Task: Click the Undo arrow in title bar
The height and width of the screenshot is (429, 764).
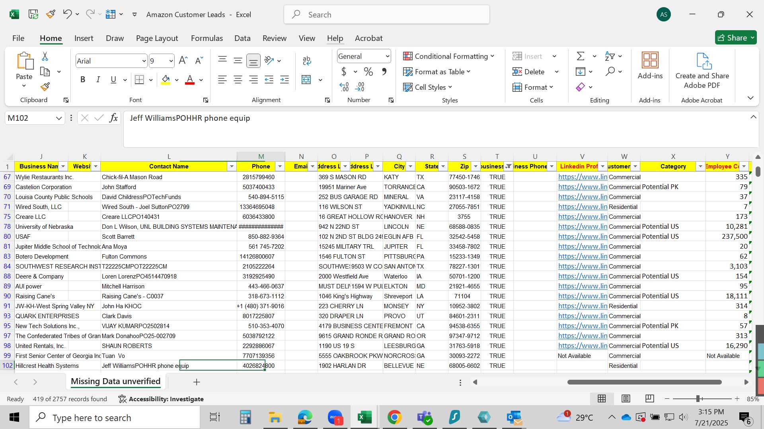Action: (67, 14)
